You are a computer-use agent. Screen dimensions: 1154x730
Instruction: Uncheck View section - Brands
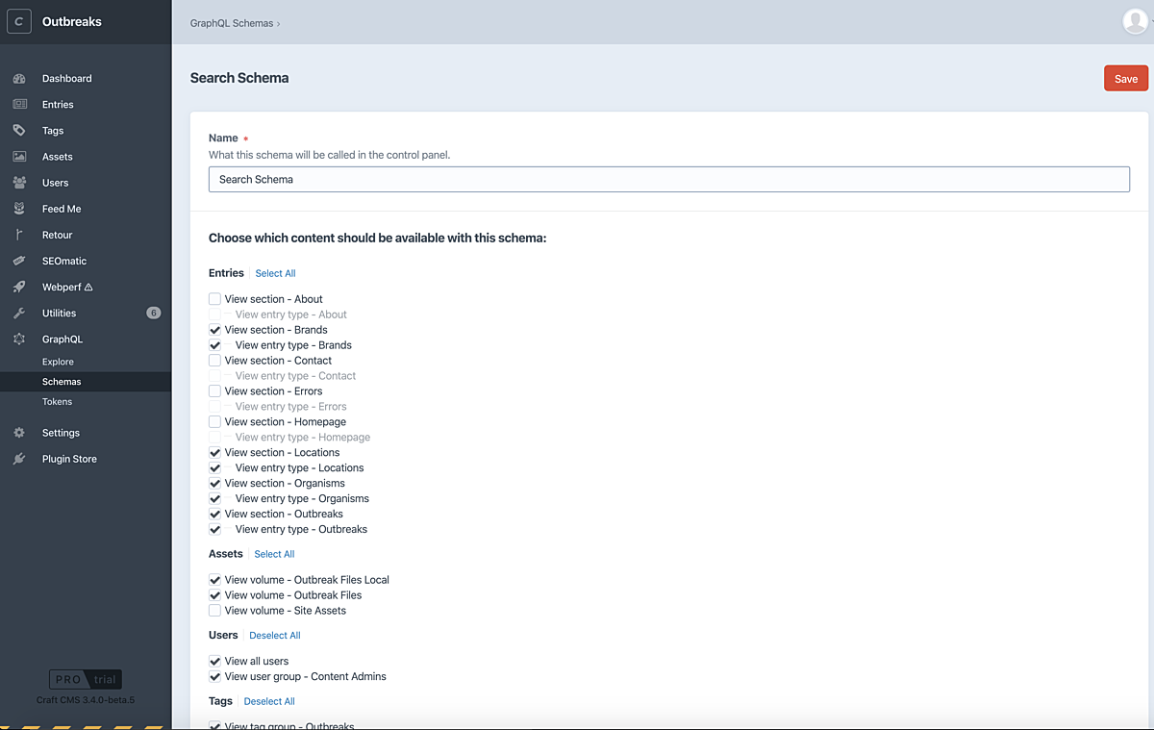pos(214,330)
